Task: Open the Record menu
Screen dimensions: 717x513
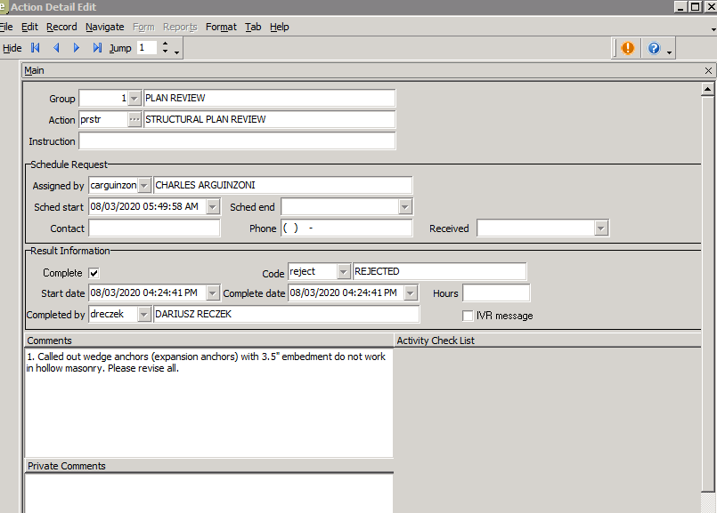Action: 61,27
